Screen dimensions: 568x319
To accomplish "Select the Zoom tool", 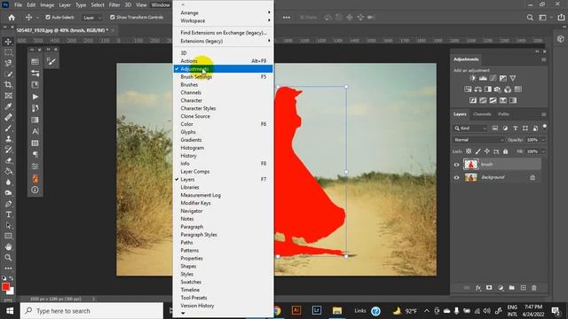I will [8, 258].
